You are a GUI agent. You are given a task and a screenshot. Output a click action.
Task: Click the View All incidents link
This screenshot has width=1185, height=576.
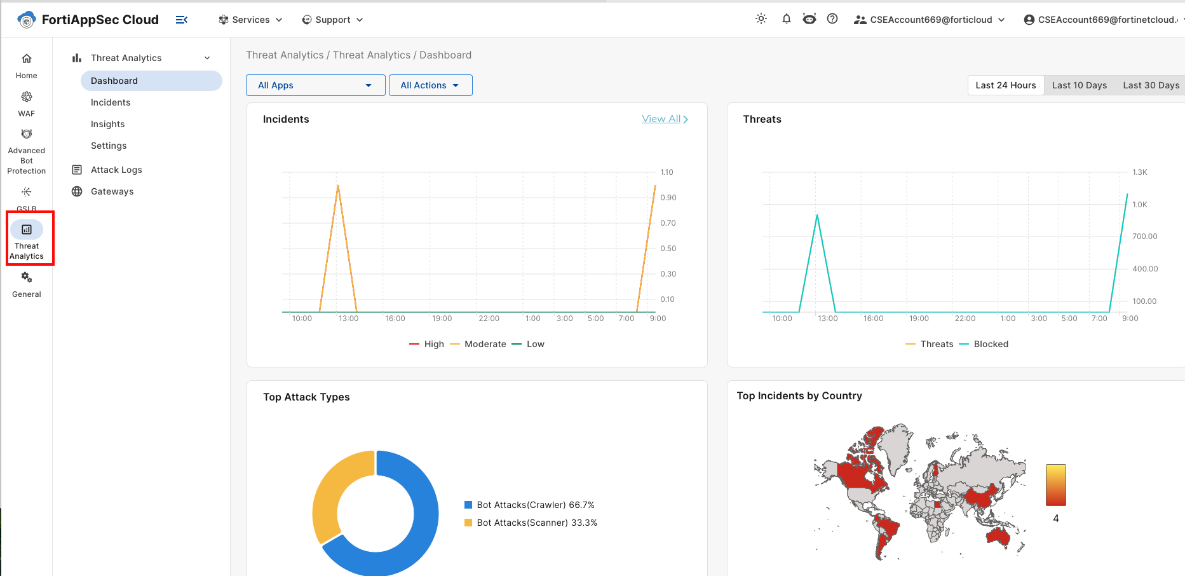click(665, 119)
